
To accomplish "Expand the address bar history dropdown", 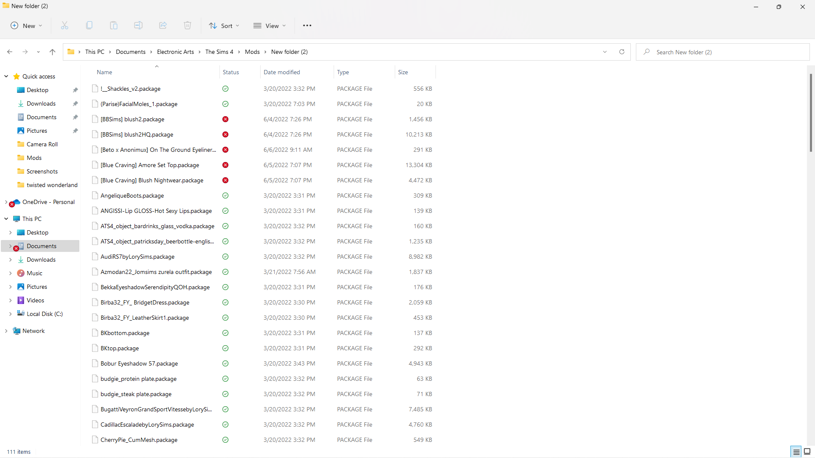I will tap(605, 52).
